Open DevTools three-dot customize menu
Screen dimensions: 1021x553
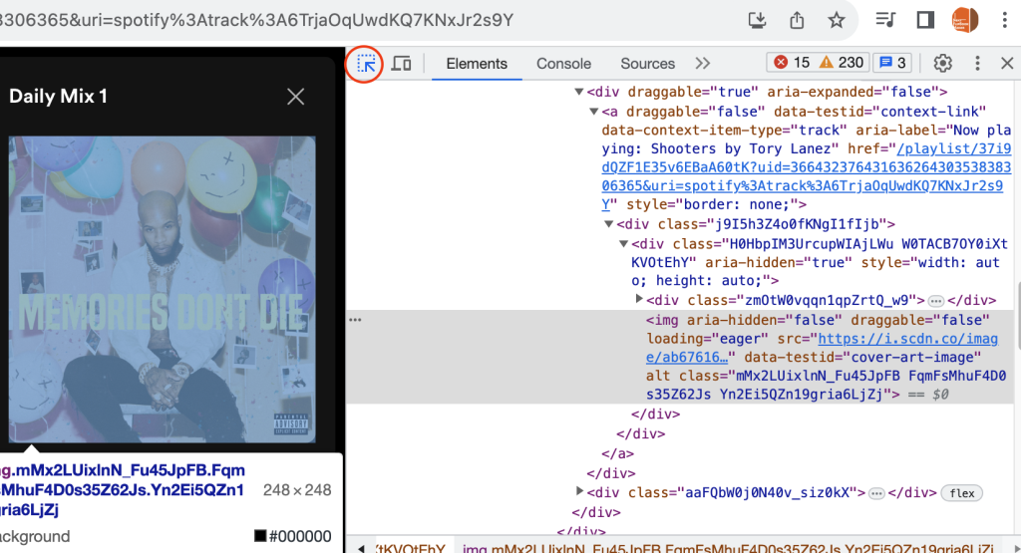pyautogui.click(x=977, y=64)
